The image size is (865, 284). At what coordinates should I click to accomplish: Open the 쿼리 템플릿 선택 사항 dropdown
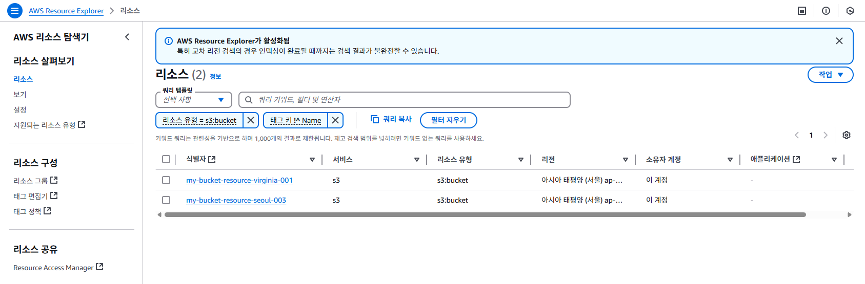coord(194,100)
